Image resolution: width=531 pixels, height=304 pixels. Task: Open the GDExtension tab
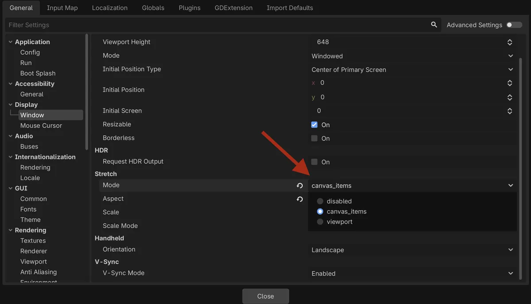tap(234, 8)
